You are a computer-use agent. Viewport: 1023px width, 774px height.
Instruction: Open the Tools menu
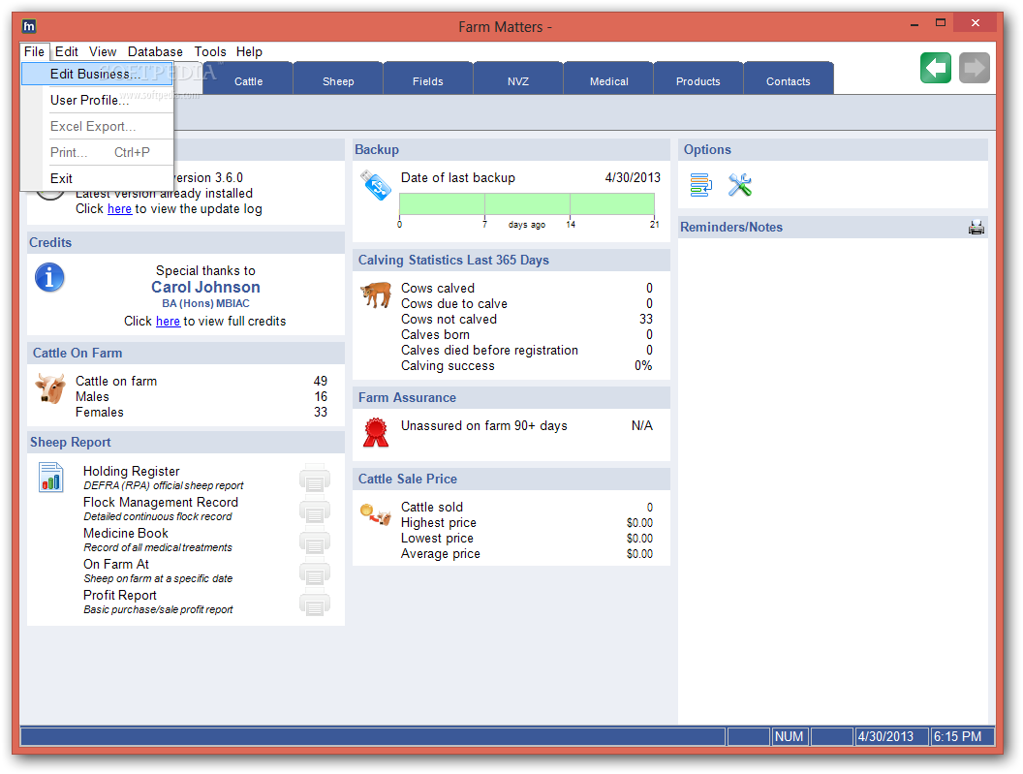tap(210, 51)
